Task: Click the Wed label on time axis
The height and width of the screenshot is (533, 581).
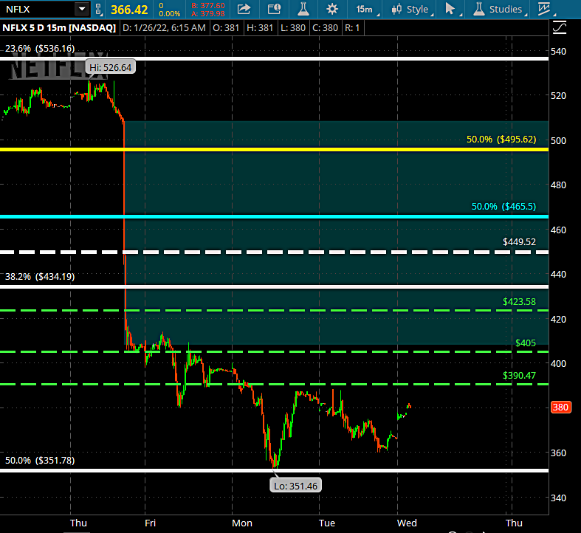Action: tap(407, 523)
